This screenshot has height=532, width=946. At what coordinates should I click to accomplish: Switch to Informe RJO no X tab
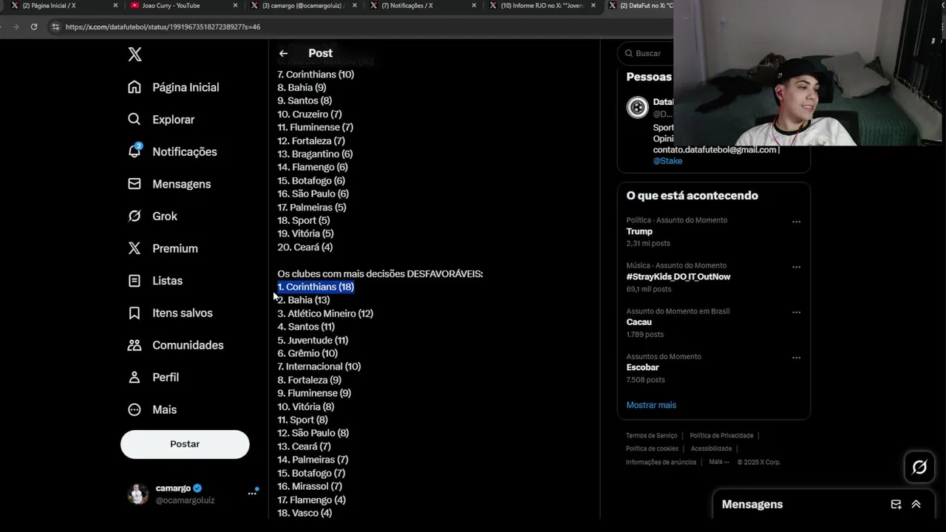(542, 5)
